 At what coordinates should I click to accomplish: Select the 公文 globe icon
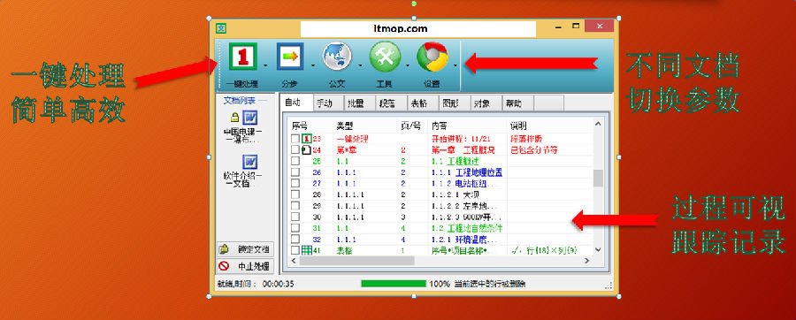click(337, 57)
